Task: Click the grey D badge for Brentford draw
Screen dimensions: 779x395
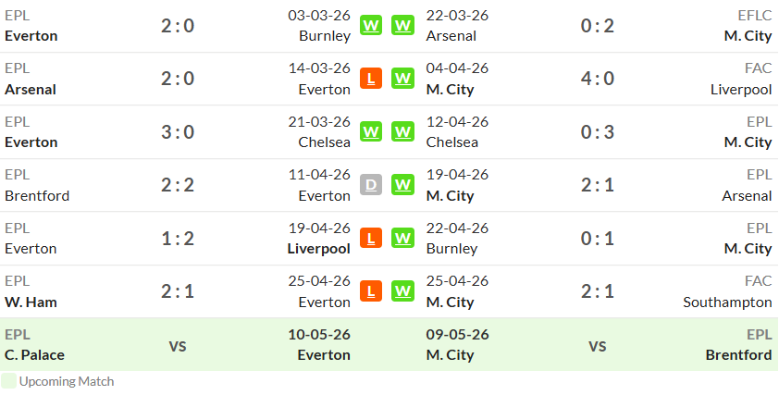Action: click(371, 185)
